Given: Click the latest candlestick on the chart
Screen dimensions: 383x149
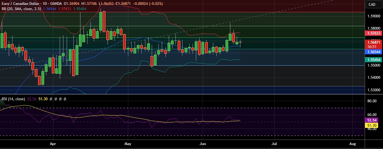Looking at the screenshot, I should tap(240, 42).
